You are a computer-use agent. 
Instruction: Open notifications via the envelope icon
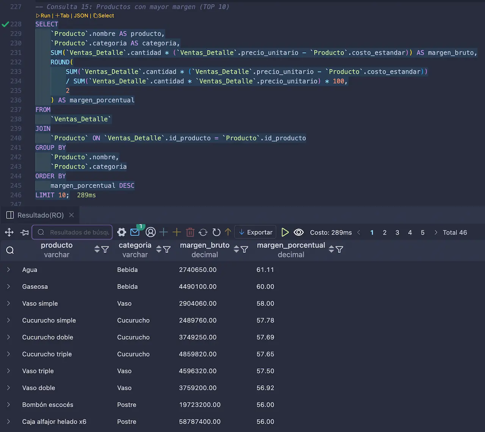point(135,232)
